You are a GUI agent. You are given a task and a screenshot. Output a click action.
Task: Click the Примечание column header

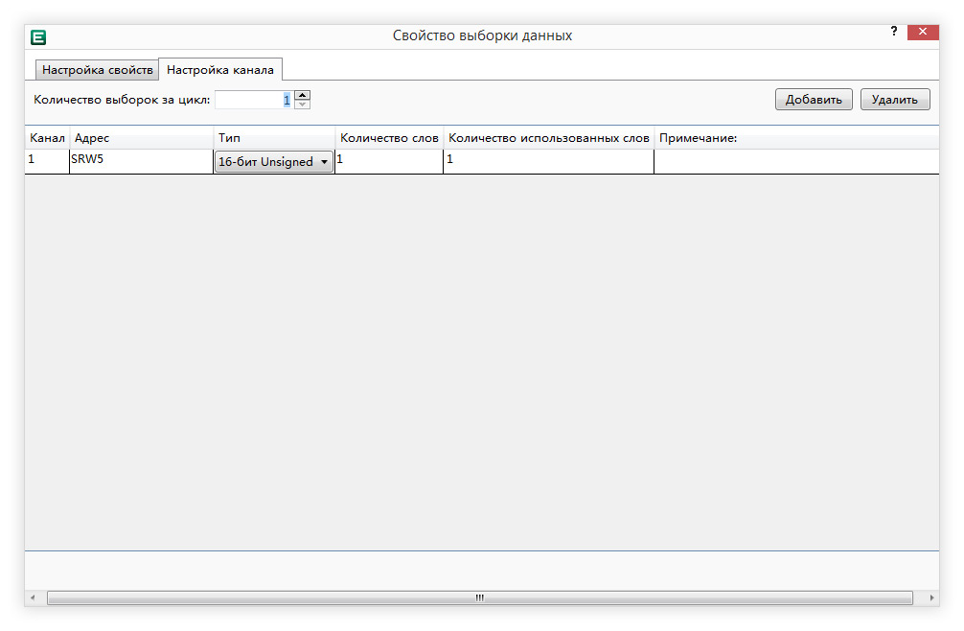(796, 138)
